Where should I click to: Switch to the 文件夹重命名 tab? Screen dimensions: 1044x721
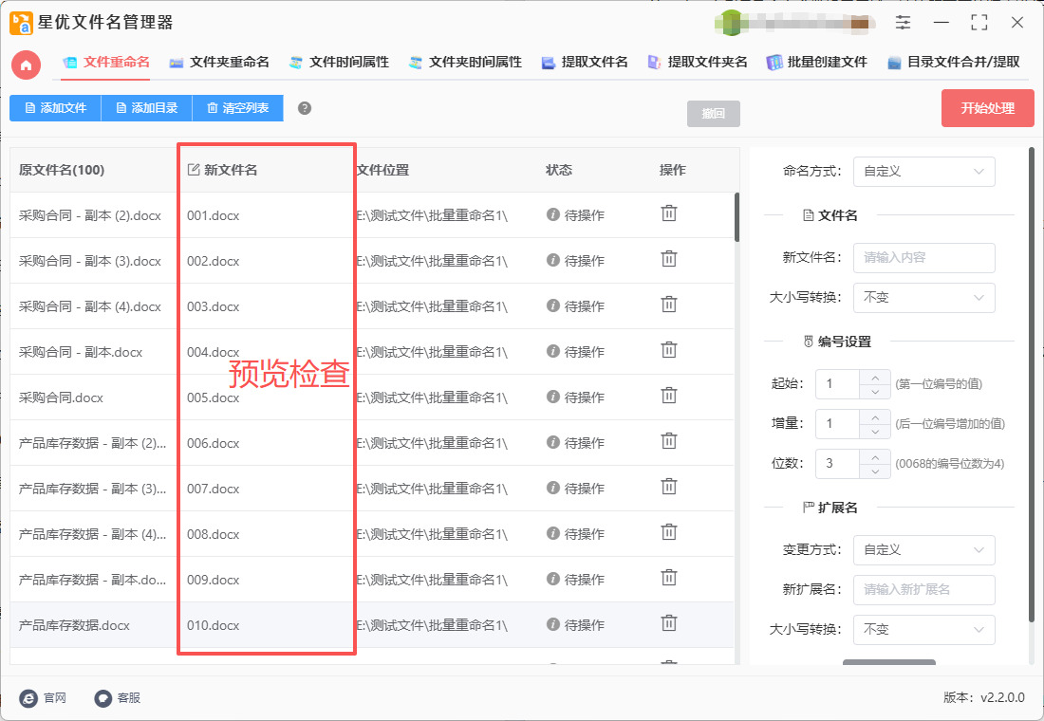coord(219,63)
